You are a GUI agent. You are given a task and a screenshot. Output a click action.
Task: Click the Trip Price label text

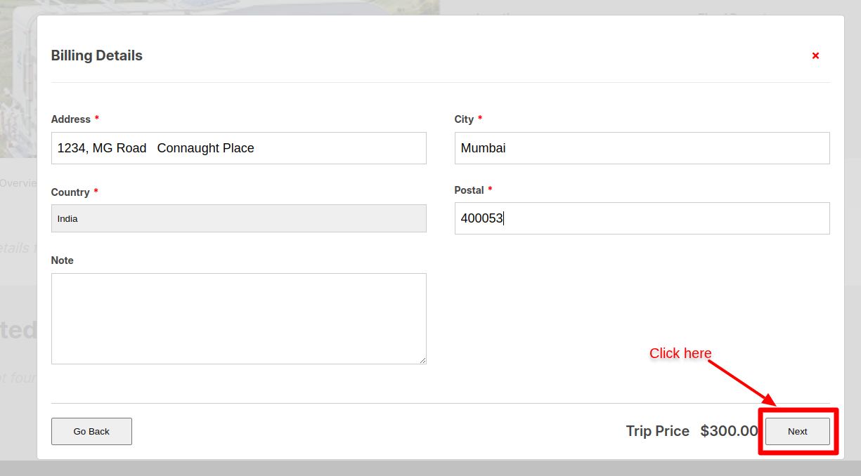click(657, 431)
